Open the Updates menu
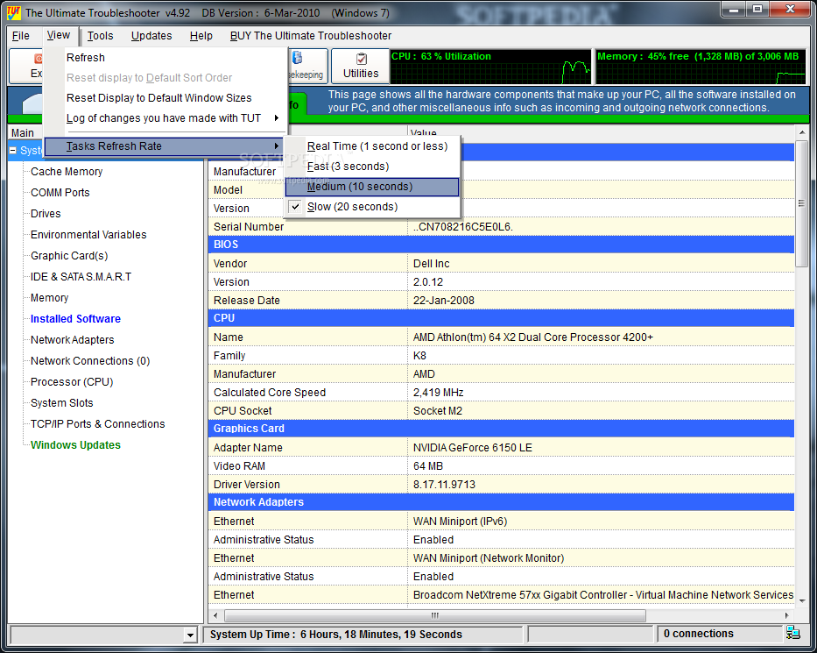 pyautogui.click(x=151, y=35)
